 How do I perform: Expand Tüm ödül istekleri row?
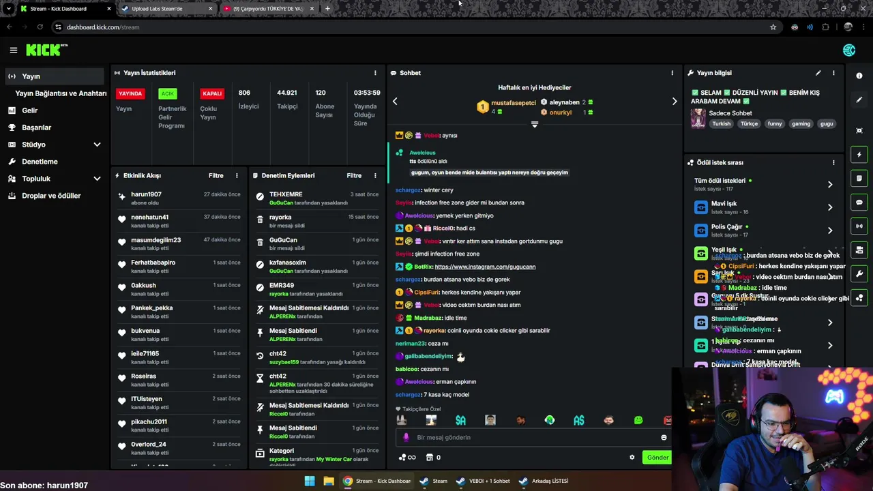point(830,185)
